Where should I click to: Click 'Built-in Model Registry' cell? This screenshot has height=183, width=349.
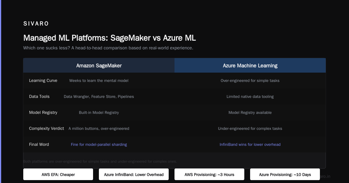[x=99, y=112]
